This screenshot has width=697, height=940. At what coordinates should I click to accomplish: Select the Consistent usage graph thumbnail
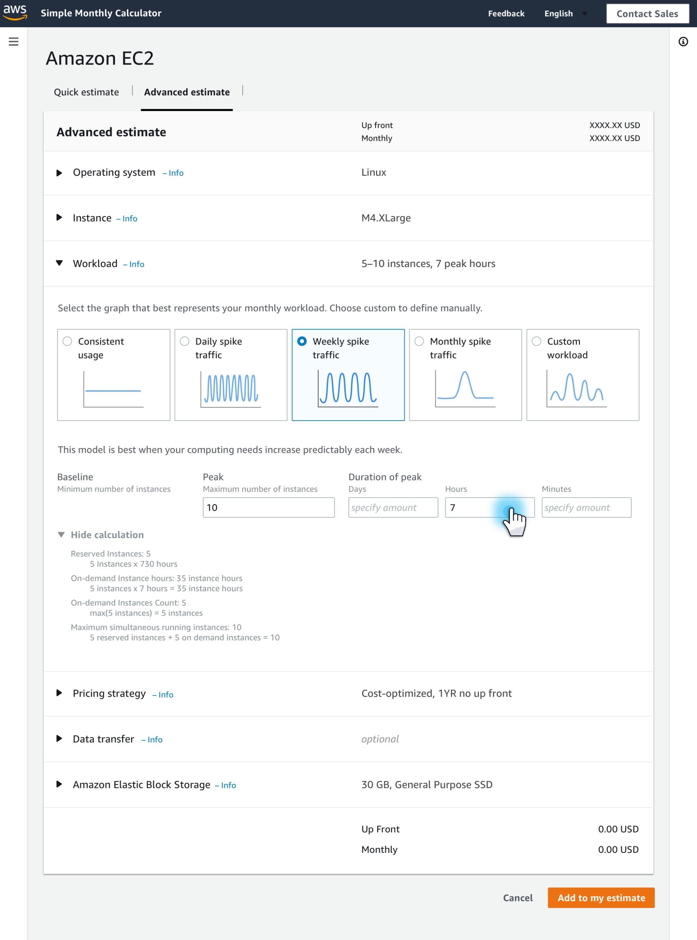click(x=114, y=389)
